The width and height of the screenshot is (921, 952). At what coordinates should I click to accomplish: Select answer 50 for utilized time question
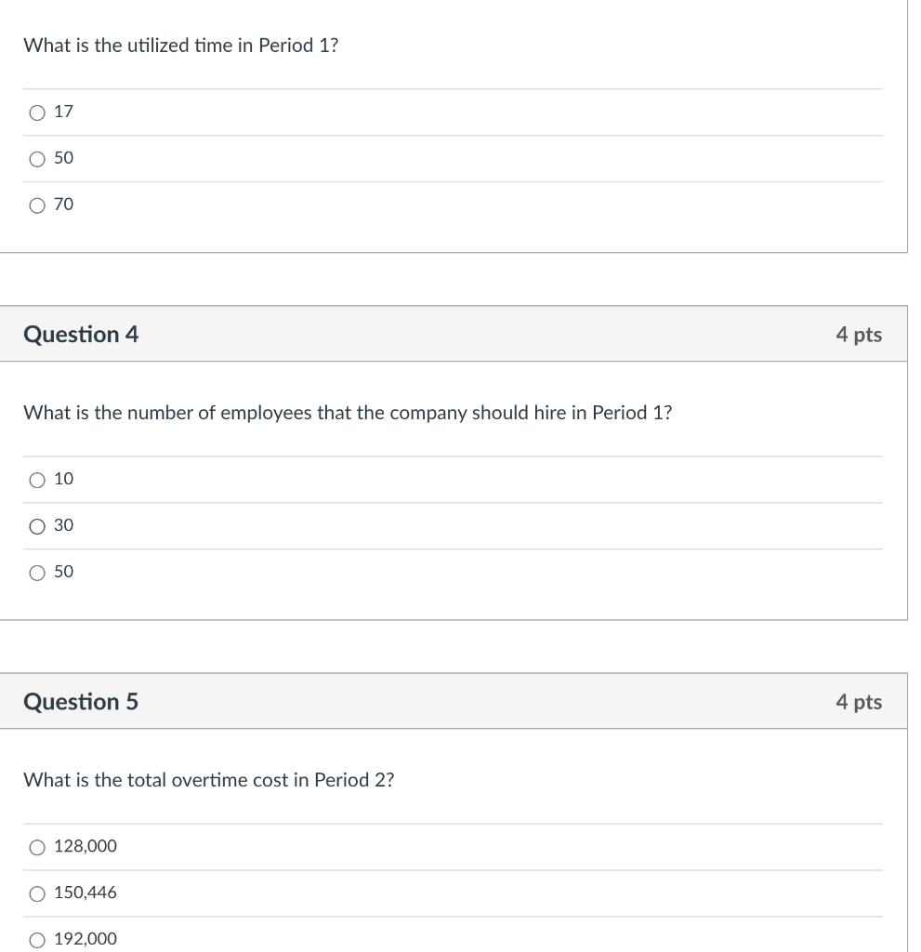coord(37,158)
